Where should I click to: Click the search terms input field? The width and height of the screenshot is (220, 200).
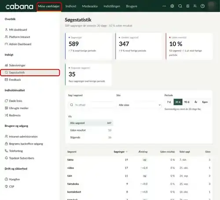(x=91, y=105)
